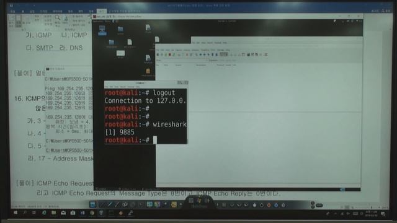Click the Wireshark display filter field
Image resolution: width=397 pixels, height=223 pixels.
(x=184, y=61)
